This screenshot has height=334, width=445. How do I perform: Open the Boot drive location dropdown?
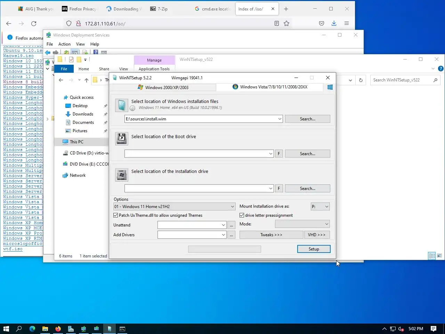(271, 154)
